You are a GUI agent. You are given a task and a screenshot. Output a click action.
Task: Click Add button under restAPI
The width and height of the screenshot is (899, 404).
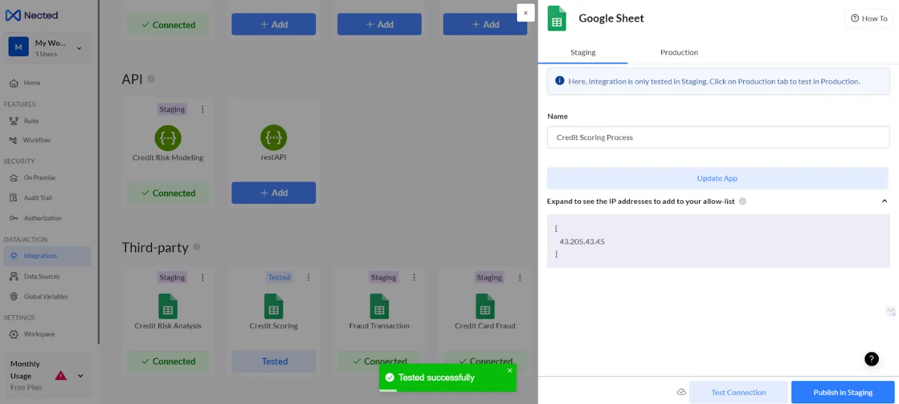(x=274, y=193)
